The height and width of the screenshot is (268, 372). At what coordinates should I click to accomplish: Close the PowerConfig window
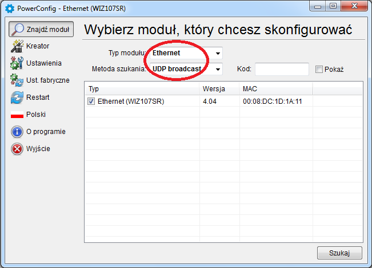pyautogui.click(x=354, y=6)
